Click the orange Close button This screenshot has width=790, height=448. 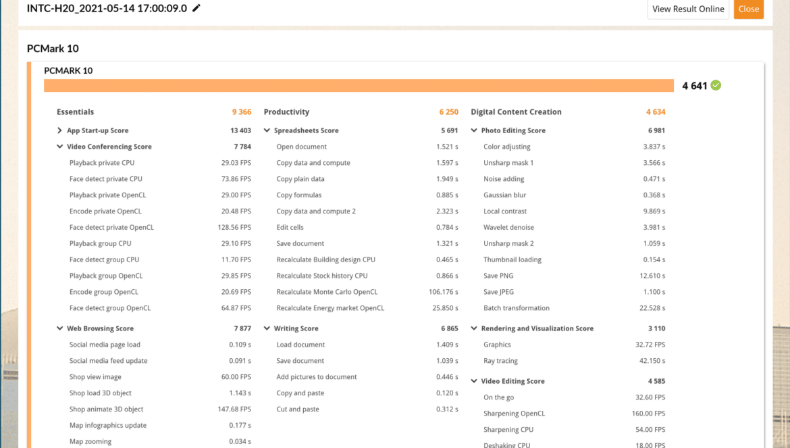pyautogui.click(x=749, y=9)
